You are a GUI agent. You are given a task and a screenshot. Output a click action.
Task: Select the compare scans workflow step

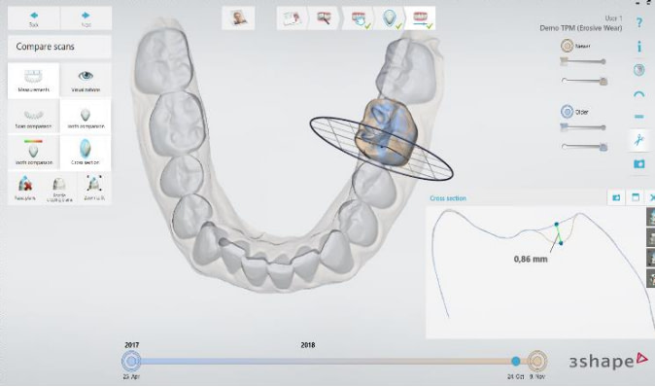420,18
